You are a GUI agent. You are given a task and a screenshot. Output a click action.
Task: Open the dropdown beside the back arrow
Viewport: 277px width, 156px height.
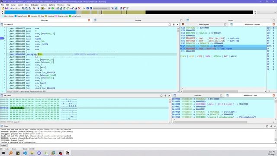click(x=14, y=8)
